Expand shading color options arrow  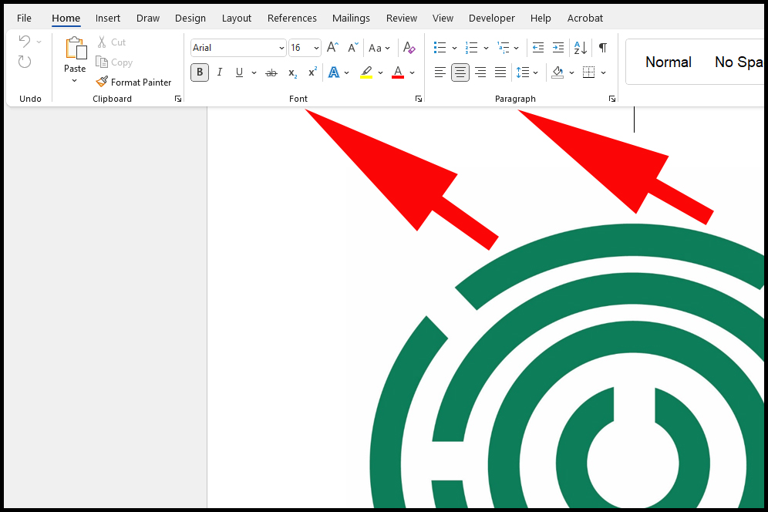tap(571, 73)
